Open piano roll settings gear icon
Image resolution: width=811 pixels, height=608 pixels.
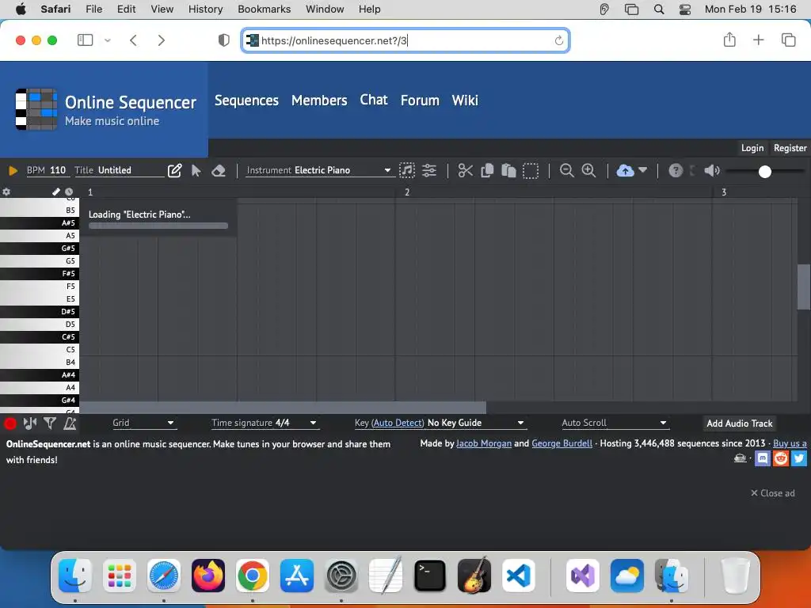pos(6,192)
